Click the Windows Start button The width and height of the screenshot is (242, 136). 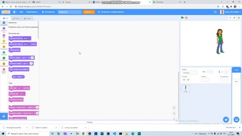tap(3, 133)
